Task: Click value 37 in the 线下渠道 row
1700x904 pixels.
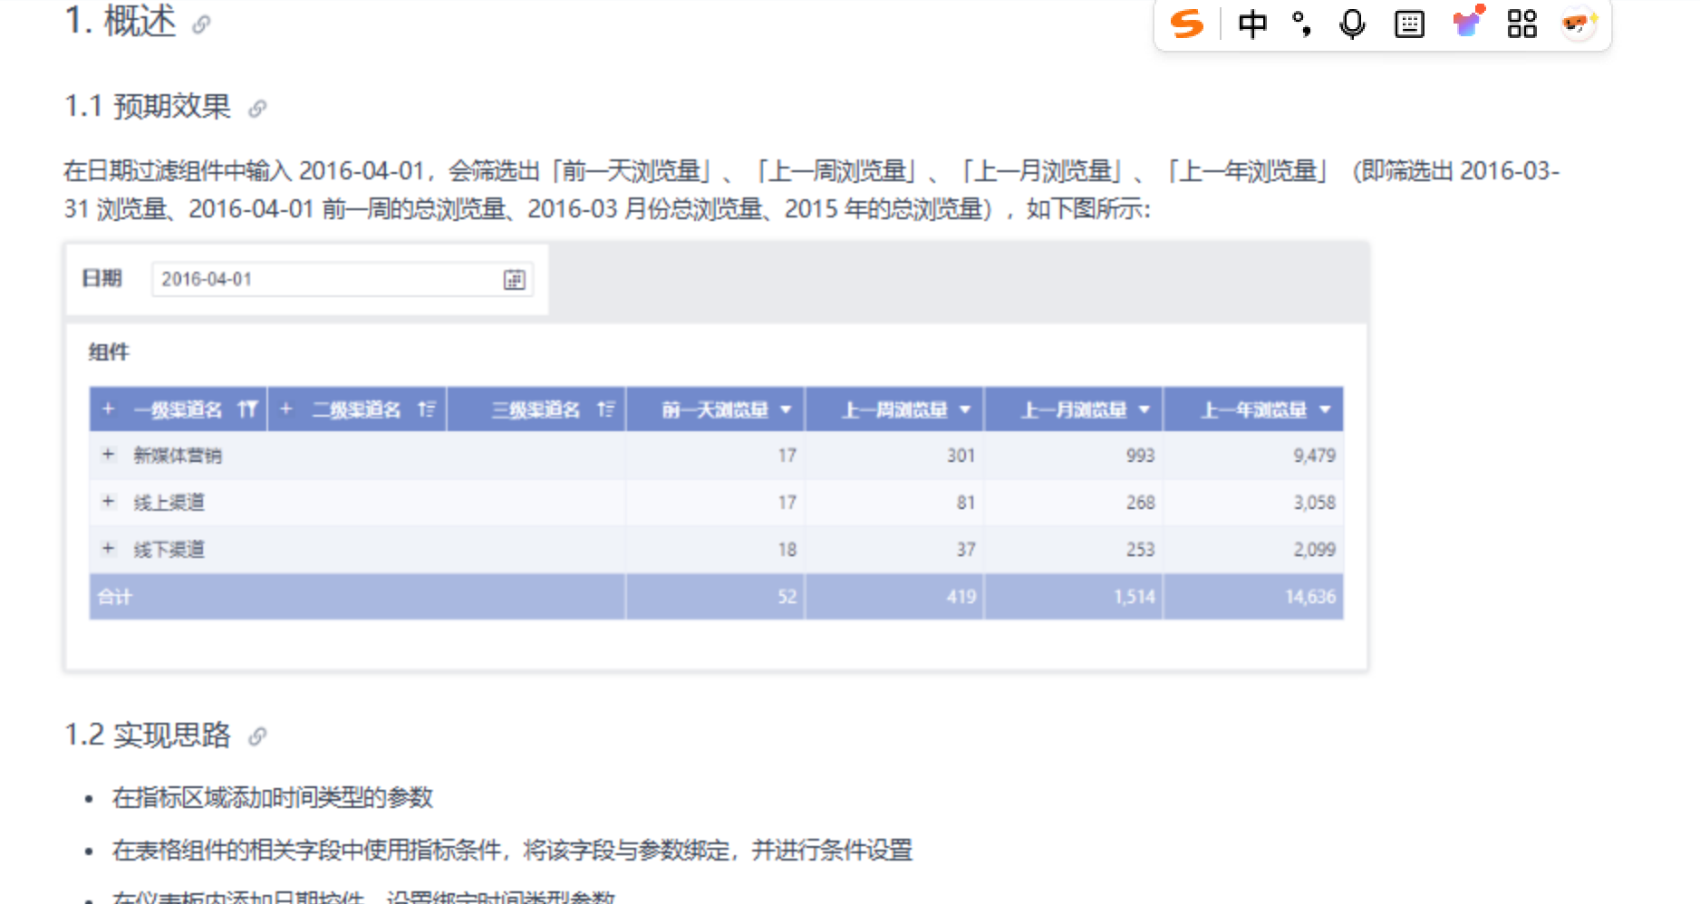Action: [x=966, y=550]
